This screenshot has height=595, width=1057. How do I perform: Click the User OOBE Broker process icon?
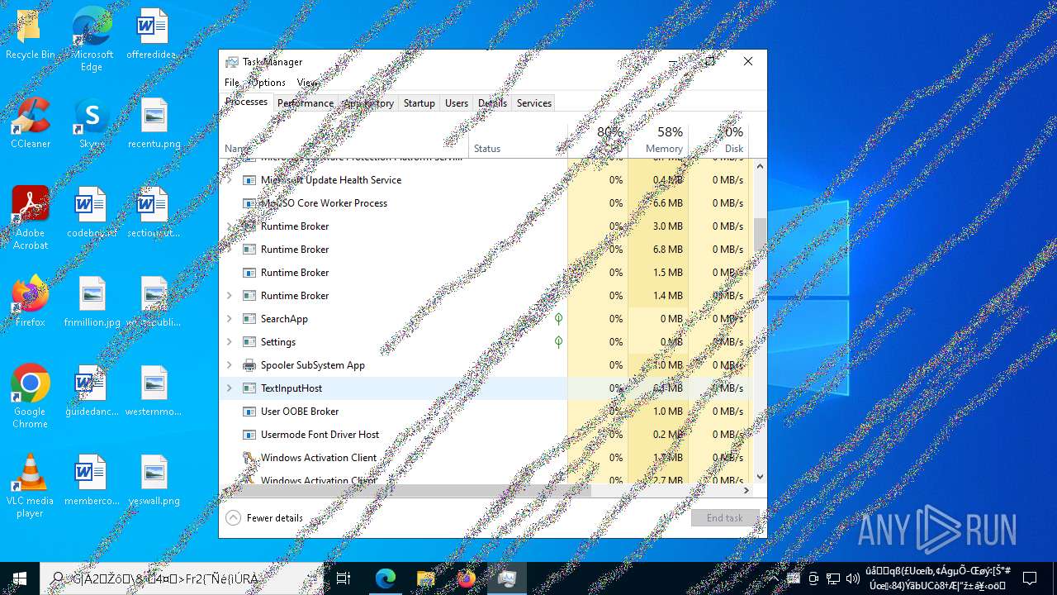click(x=249, y=412)
